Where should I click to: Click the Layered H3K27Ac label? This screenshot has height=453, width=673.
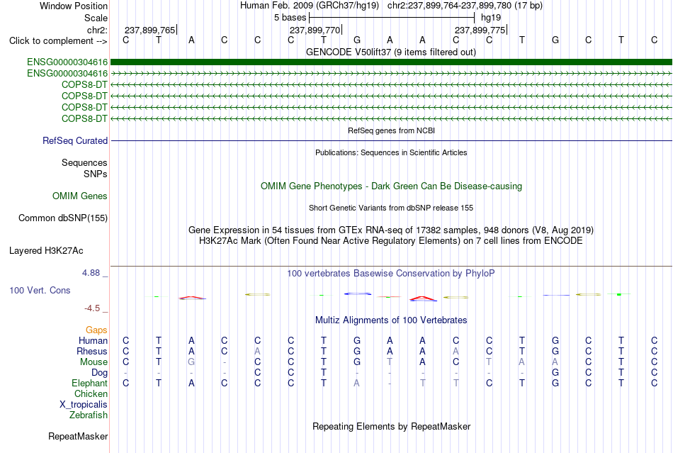[46, 251]
